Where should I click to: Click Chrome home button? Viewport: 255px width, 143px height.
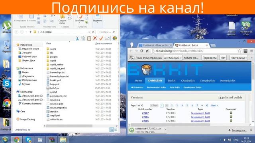[x=147, y=51]
